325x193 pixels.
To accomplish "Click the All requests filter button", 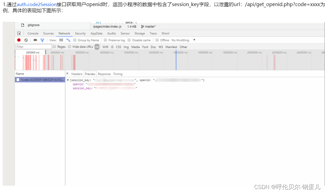I will [97, 47].
